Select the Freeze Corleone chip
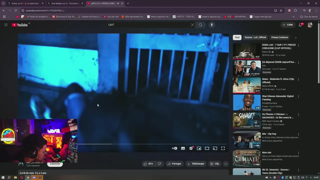This screenshot has height=180, width=320. pyautogui.click(x=280, y=37)
